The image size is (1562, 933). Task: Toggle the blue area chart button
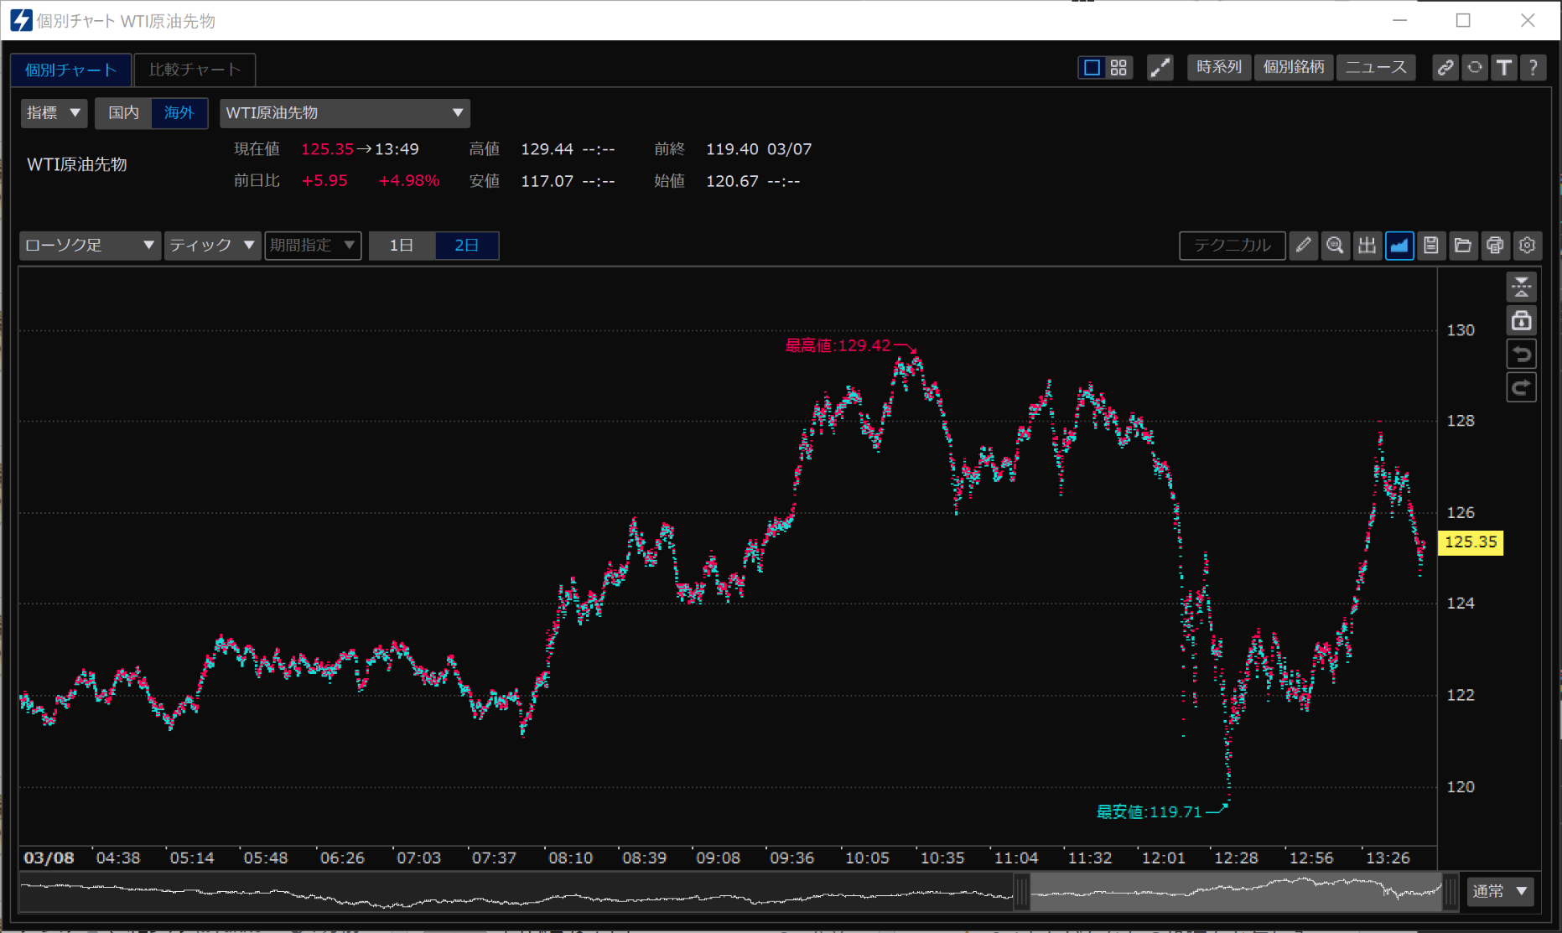[x=1399, y=246]
